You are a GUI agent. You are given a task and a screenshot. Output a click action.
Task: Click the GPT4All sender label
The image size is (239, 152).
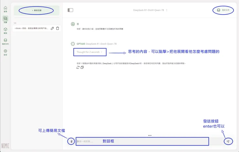point(81,44)
